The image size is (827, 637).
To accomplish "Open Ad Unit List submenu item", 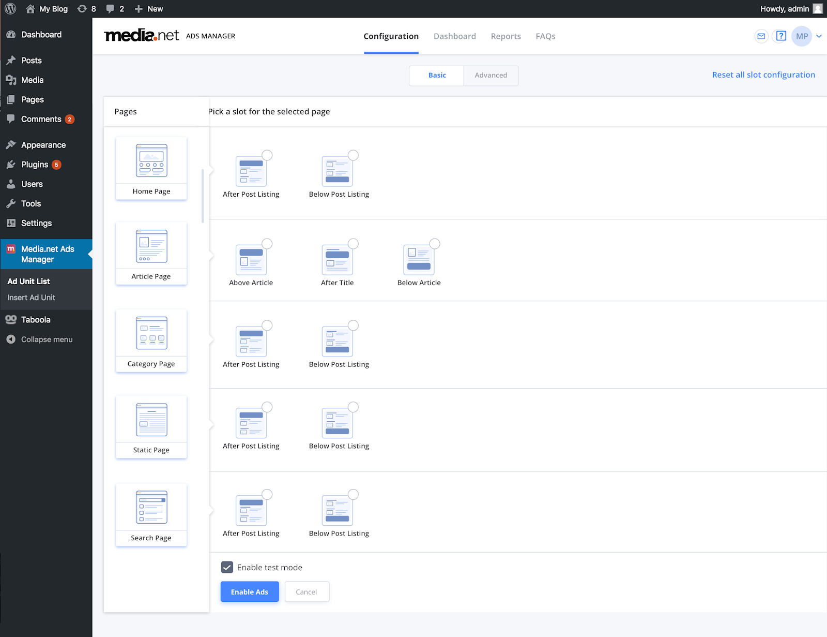I will click(x=29, y=282).
